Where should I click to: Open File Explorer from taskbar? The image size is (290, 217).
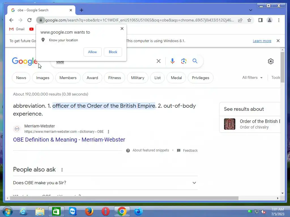(x=40, y=212)
